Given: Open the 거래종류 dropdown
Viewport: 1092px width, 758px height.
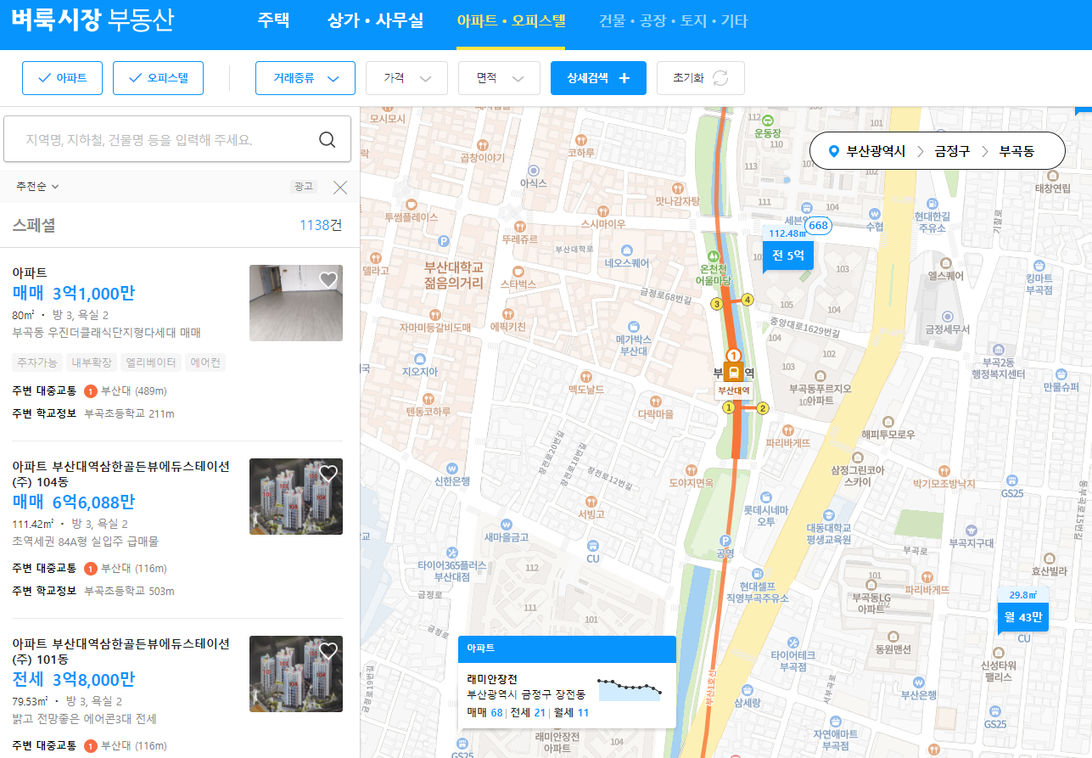Looking at the screenshot, I should pyautogui.click(x=305, y=77).
